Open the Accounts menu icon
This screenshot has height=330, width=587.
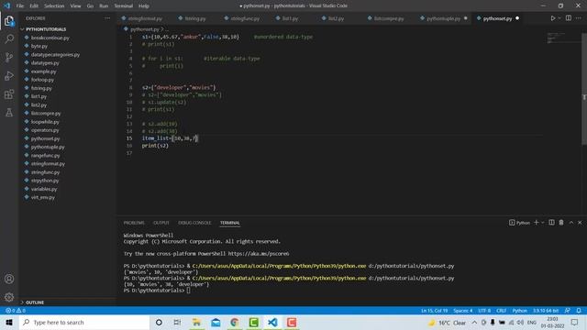(9, 279)
